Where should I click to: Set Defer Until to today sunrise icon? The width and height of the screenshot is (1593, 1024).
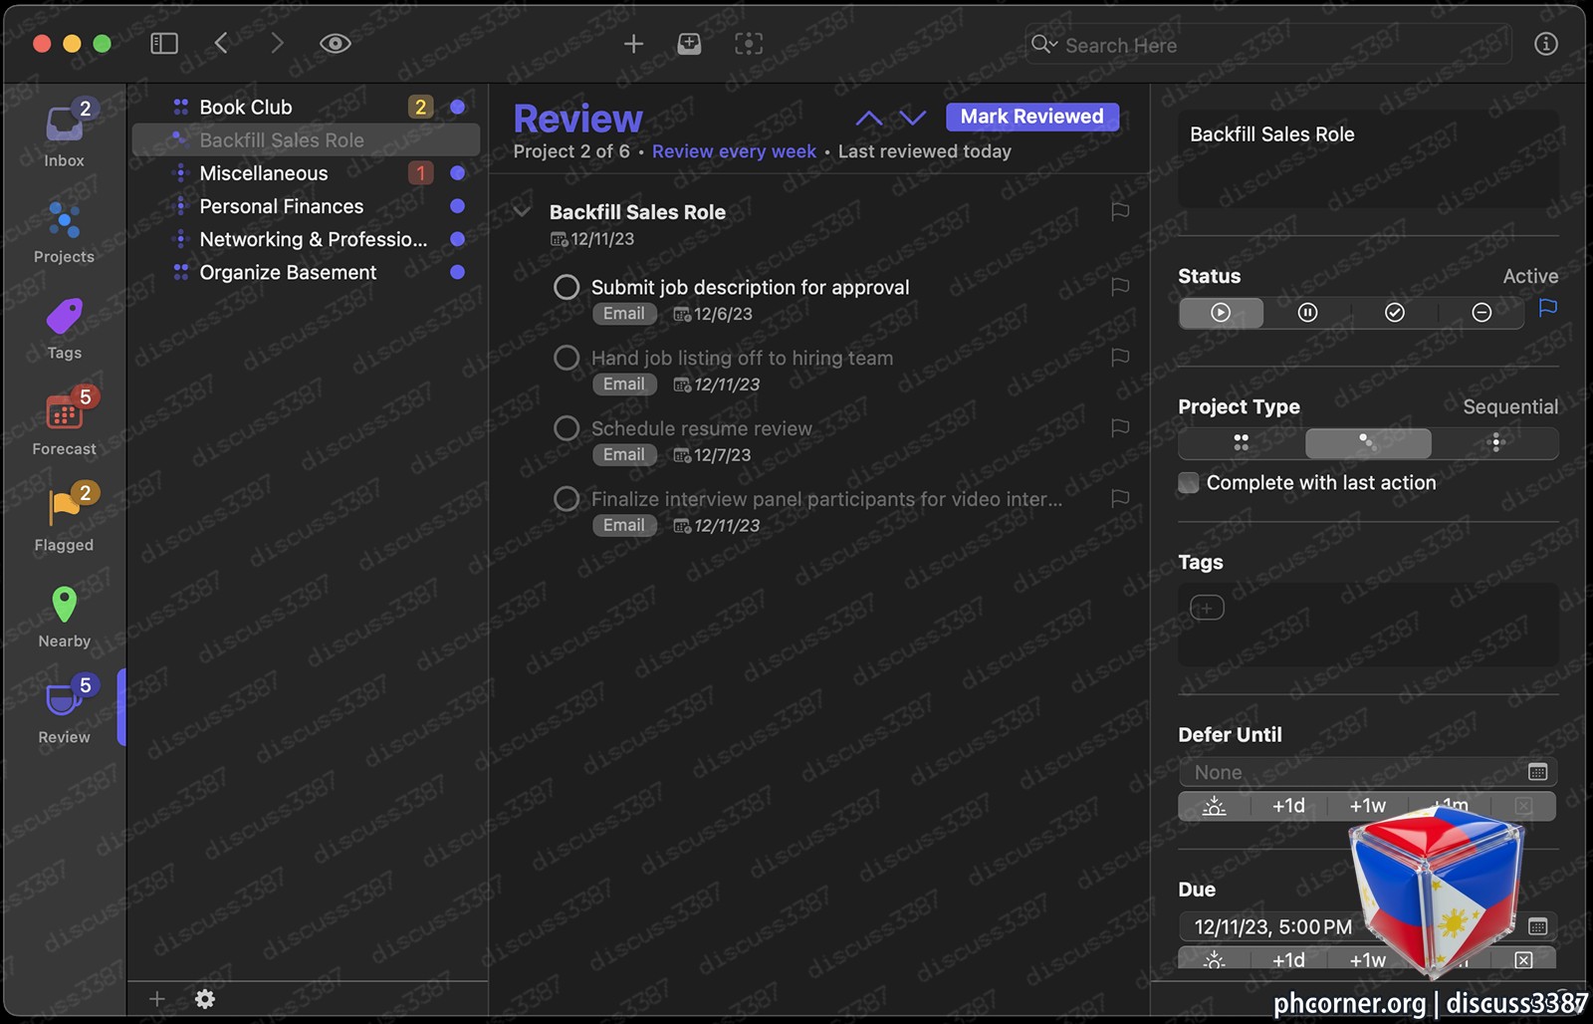[1215, 806]
